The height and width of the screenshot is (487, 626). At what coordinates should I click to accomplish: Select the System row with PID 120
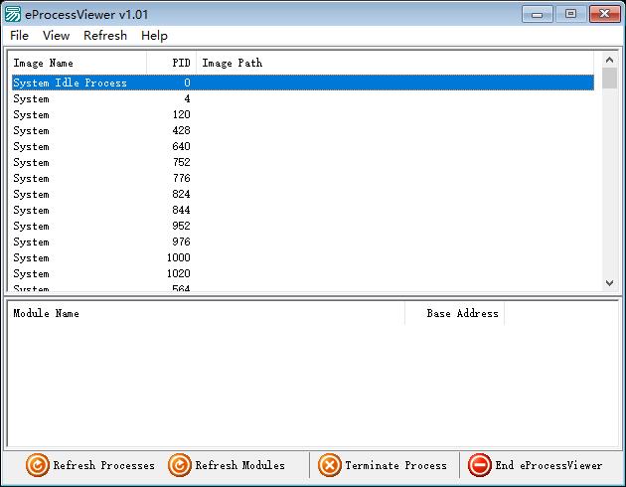tap(303, 114)
